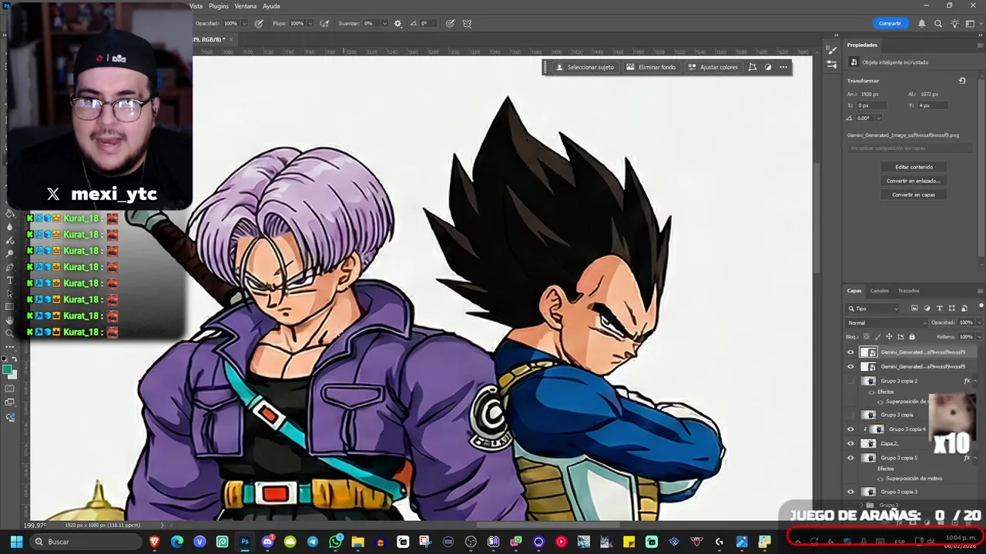This screenshot has width=986, height=554.
Task: Hide the top Gemini_Generated layer
Action: (x=850, y=352)
